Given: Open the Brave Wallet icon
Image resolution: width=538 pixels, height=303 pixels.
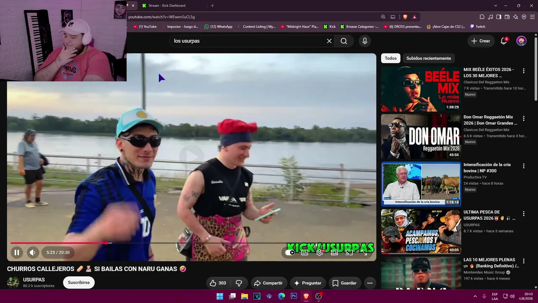Looking at the screenshot, I should tap(507, 17).
